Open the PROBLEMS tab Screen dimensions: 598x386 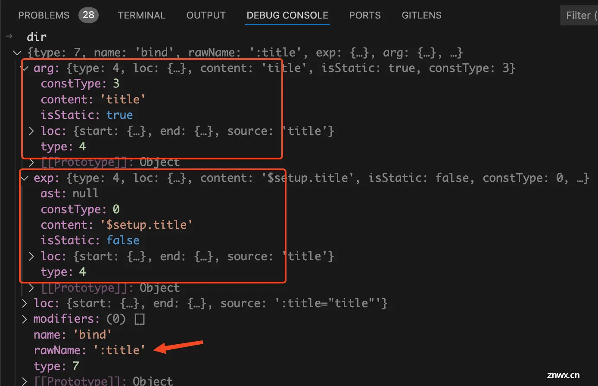pos(44,16)
